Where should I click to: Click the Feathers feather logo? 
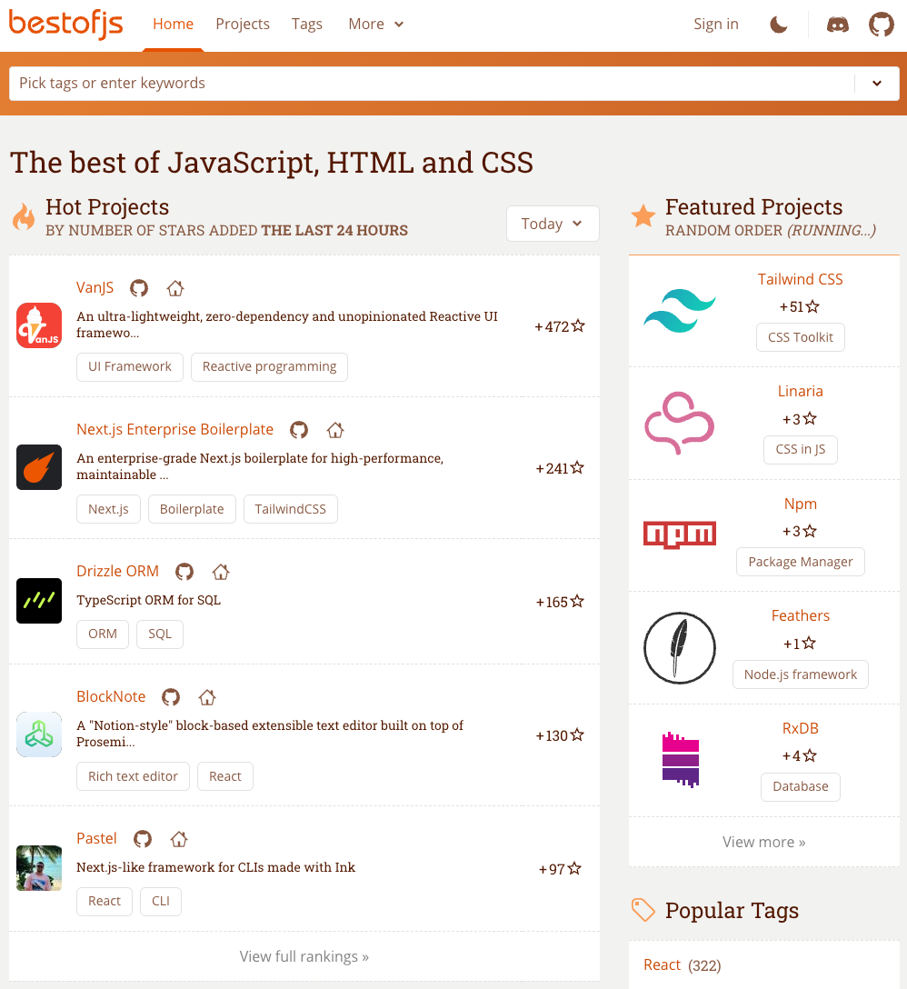click(x=679, y=648)
